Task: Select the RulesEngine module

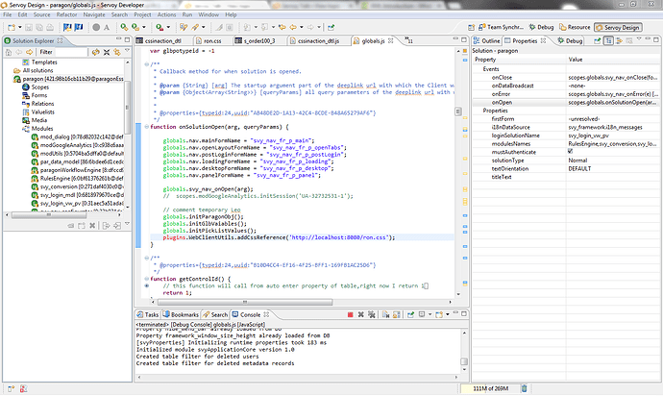Action: (78, 179)
